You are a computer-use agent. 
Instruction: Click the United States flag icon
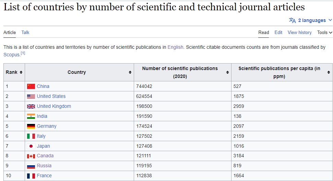click(x=31, y=97)
